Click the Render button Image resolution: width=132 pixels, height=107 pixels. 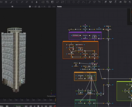point(18,106)
